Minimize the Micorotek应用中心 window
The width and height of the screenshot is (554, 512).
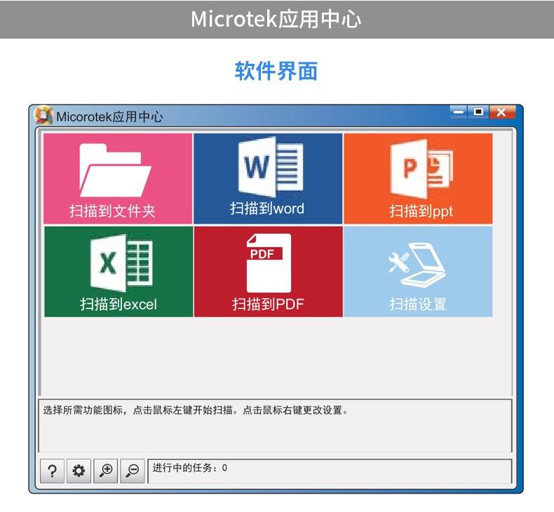[459, 112]
